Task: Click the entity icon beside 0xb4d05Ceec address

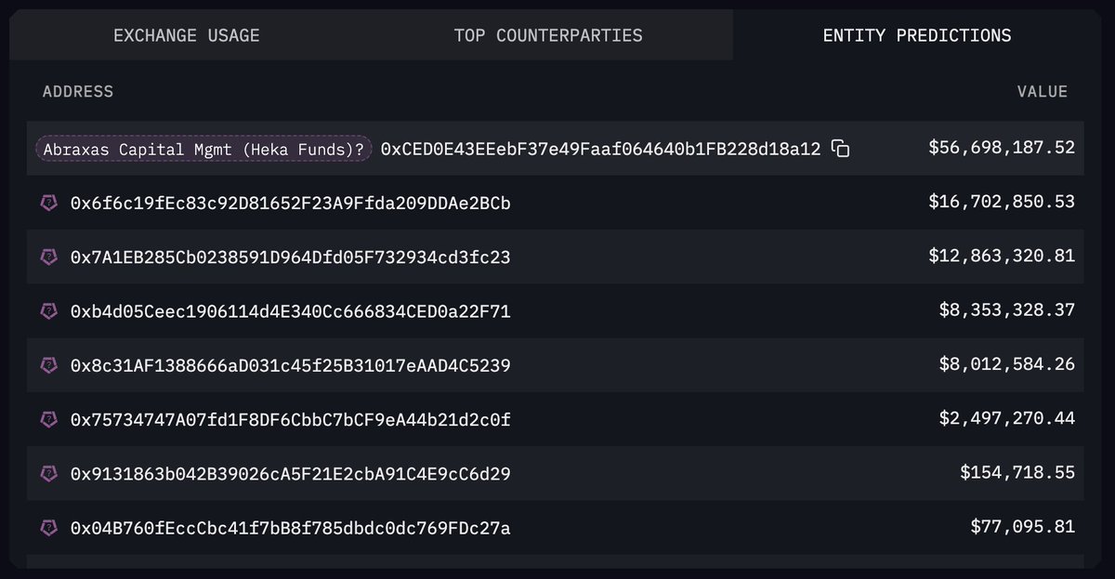Action: coord(48,311)
